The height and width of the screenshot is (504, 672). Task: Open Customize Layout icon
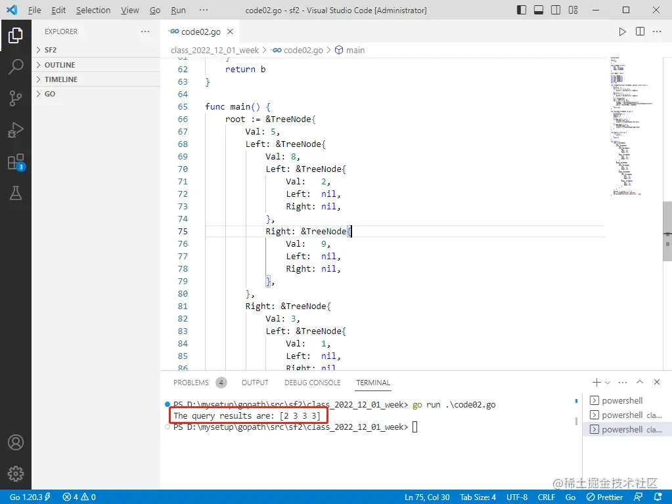573,10
